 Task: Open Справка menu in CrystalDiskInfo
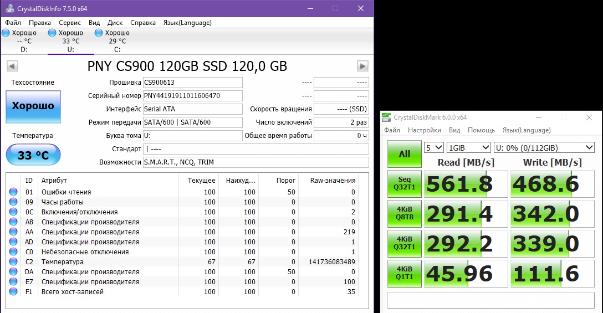tap(142, 23)
